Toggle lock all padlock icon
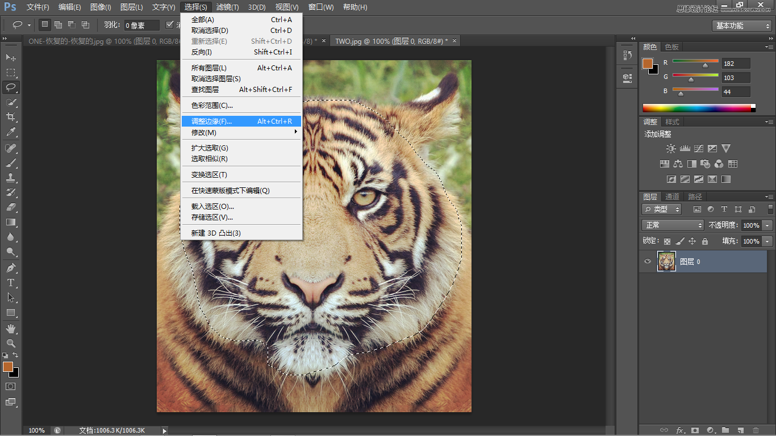Viewport: 776px width, 436px height. tap(705, 241)
